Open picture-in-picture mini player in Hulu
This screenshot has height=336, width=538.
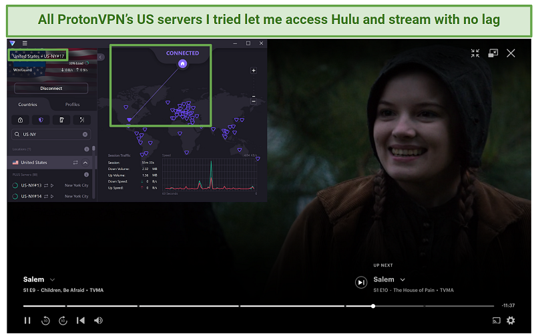[x=493, y=53]
